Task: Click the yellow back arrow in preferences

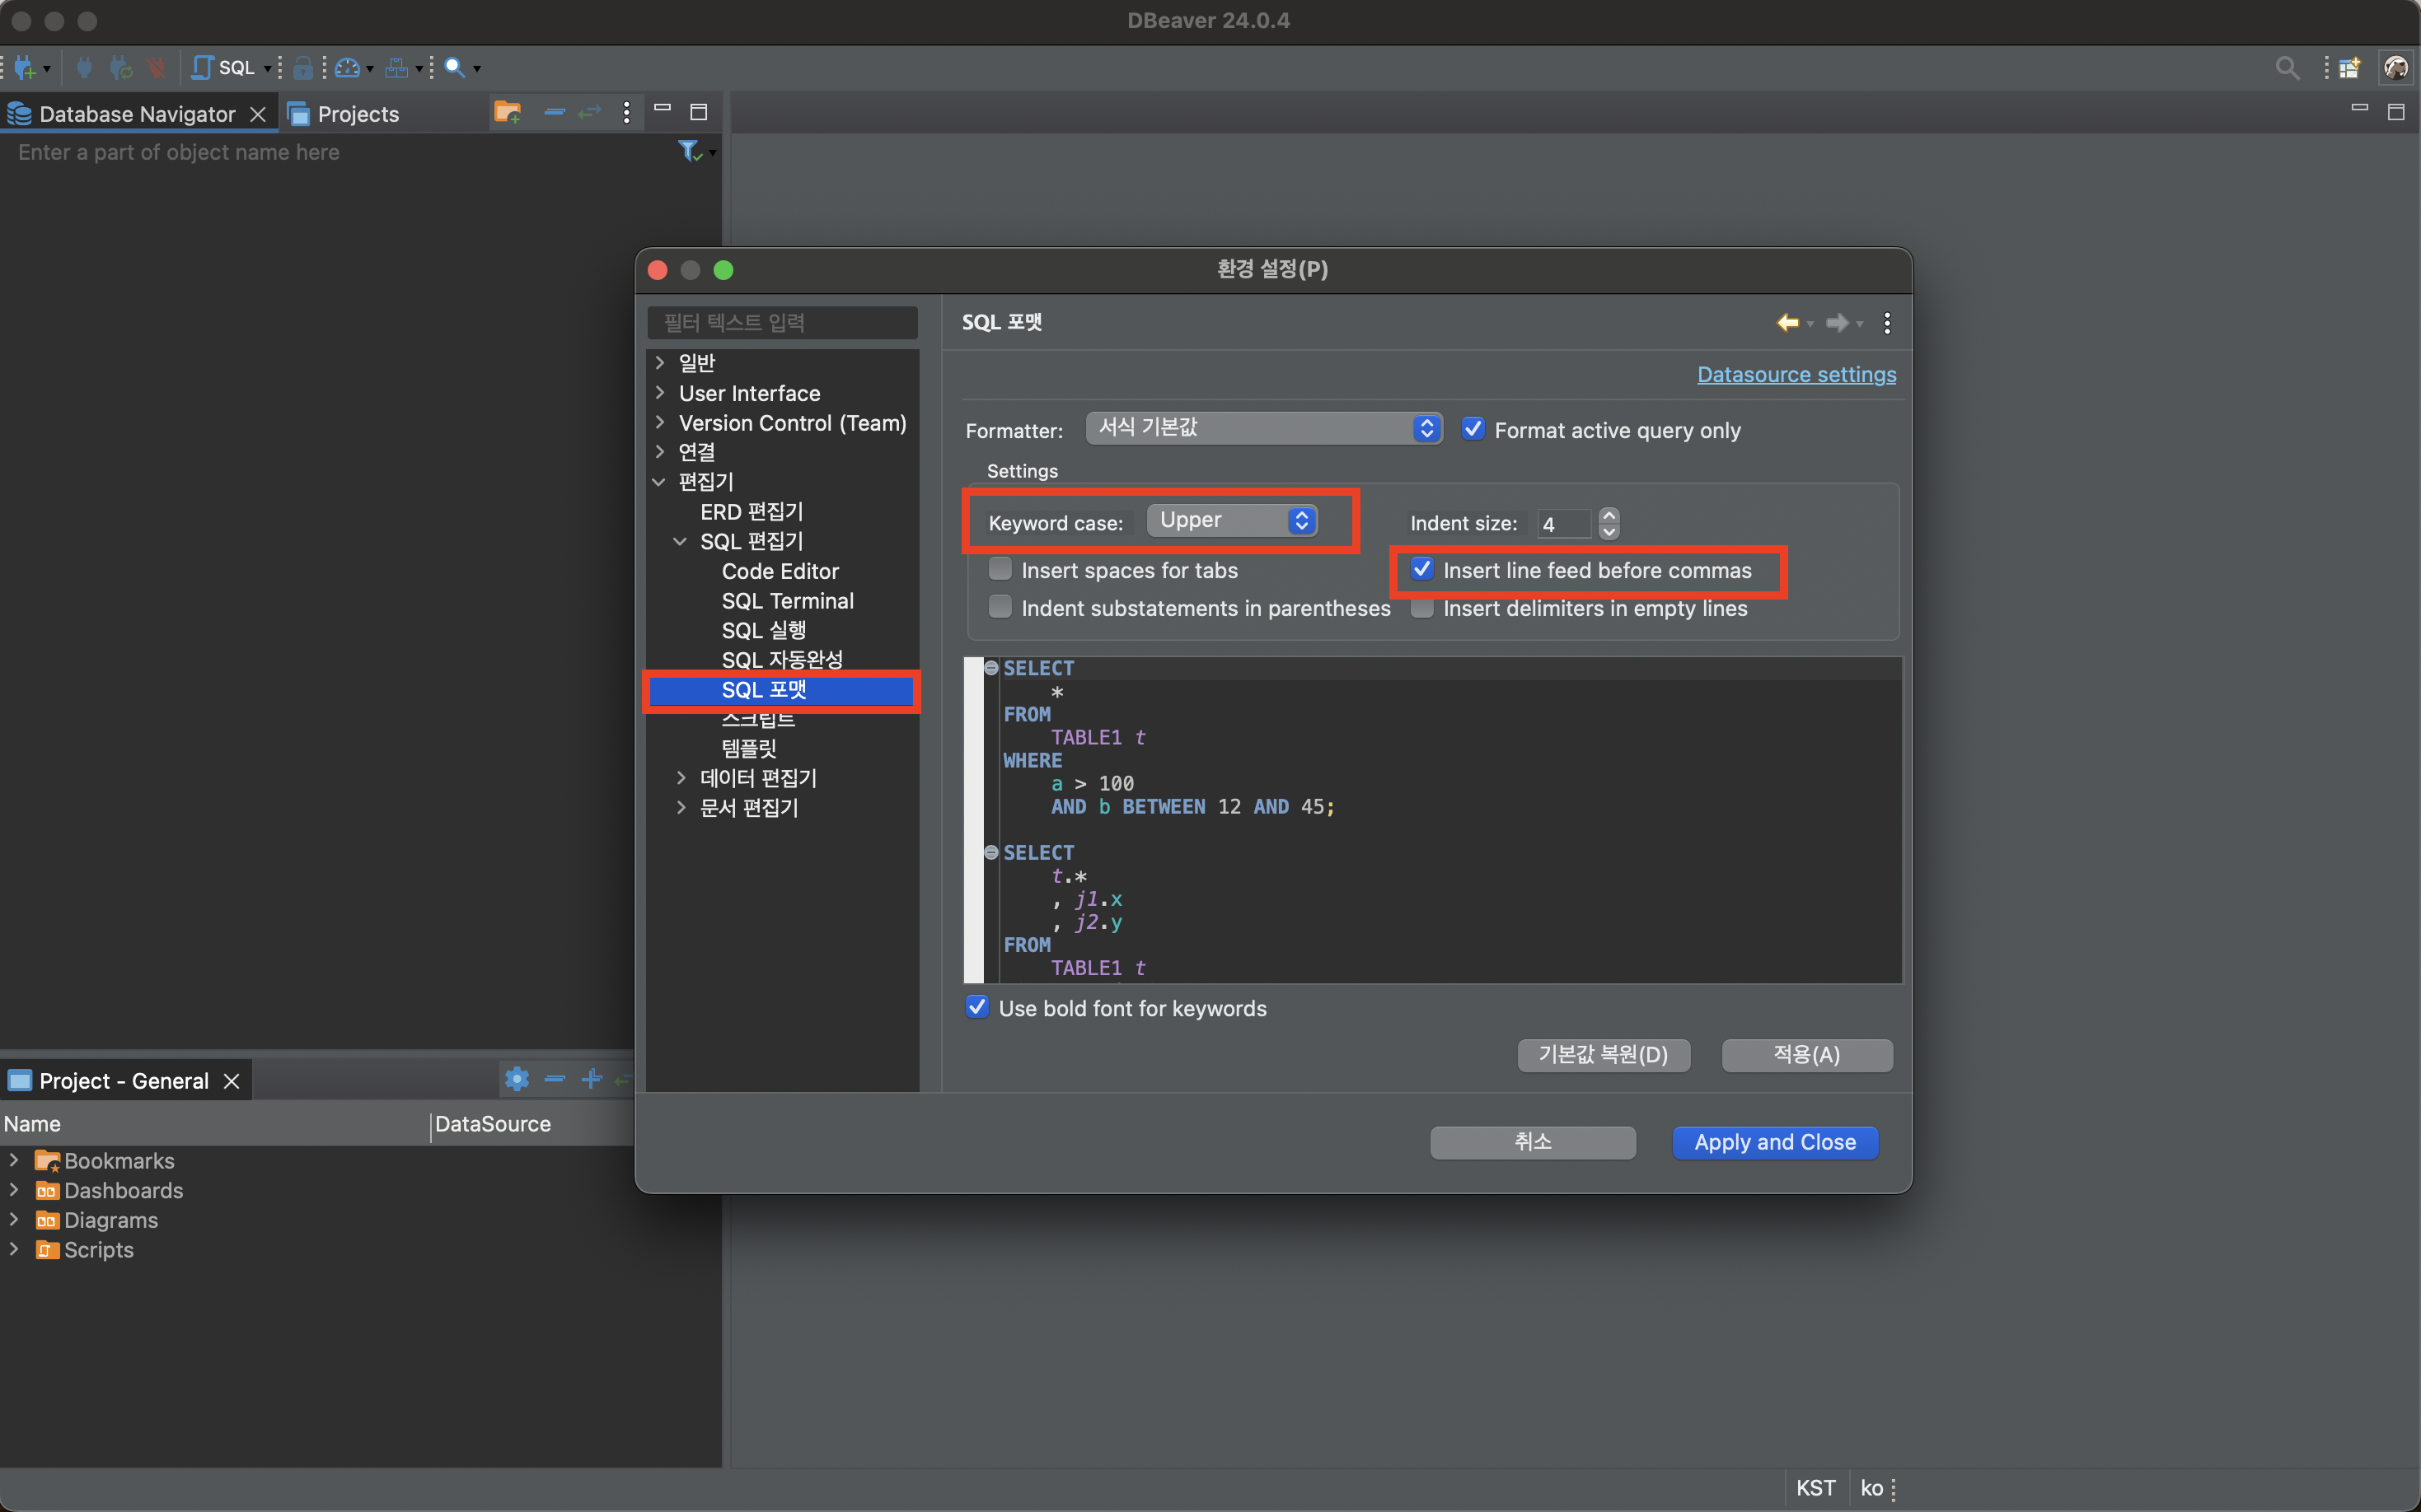Action: pyautogui.click(x=1786, y=323)
